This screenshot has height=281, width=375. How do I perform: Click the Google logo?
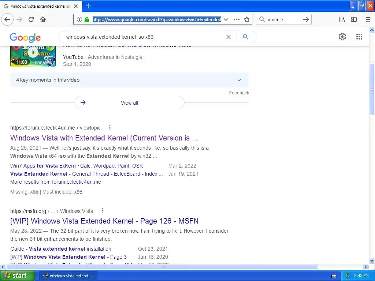25,38
